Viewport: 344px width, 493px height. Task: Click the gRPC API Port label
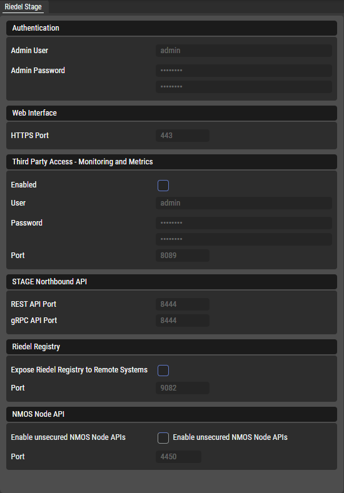(x=34, y=321)
